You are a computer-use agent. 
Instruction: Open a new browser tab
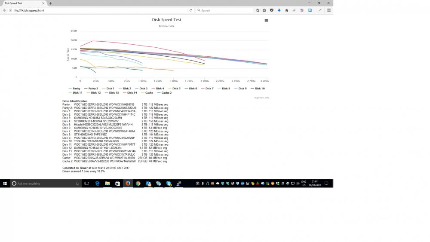(x=50, y=3)
